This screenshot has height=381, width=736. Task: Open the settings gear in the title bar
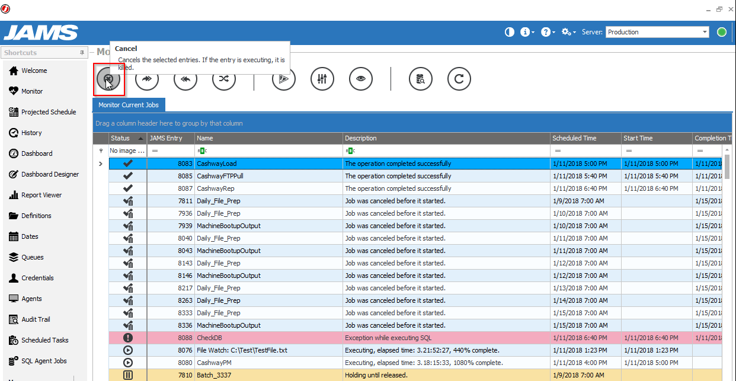point(565,32)
